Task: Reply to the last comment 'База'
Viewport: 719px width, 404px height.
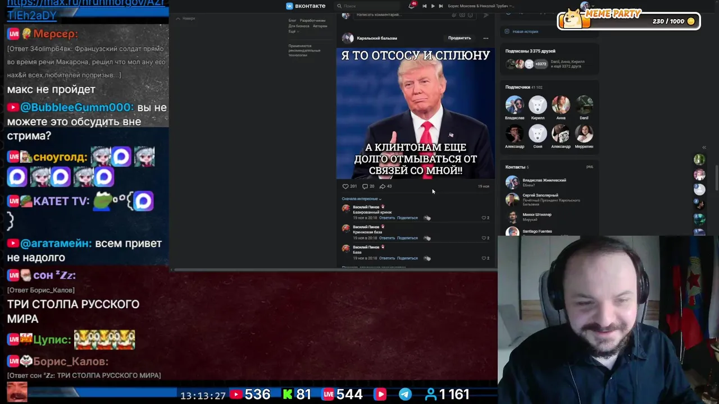Action: [x=387, y=258]
